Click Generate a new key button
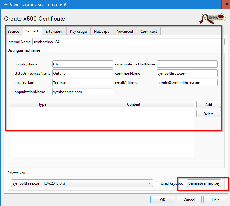Viewport: 230px width, 206px height. (204, 183)
